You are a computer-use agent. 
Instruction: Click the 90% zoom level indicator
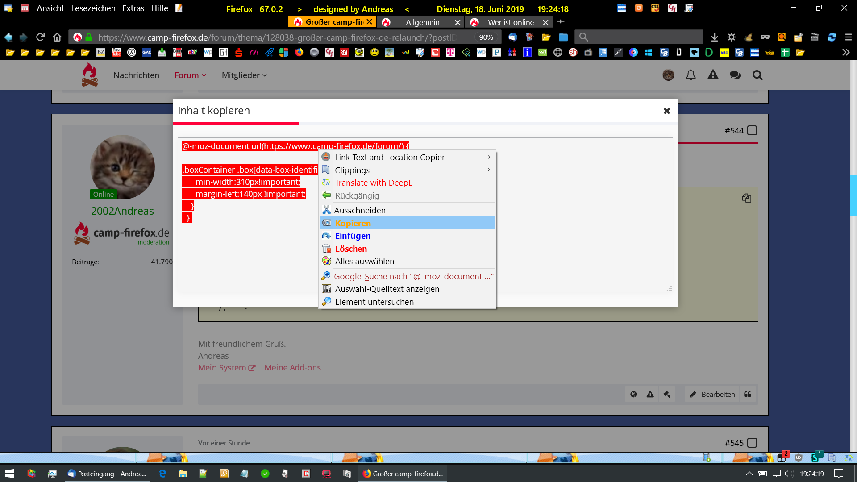pos(486,37)
